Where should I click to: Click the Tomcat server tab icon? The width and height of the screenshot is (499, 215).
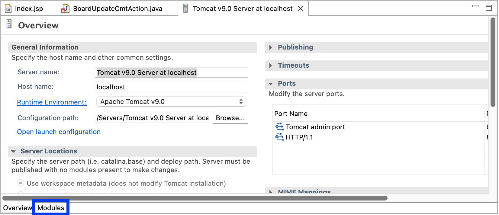[186, 8]
